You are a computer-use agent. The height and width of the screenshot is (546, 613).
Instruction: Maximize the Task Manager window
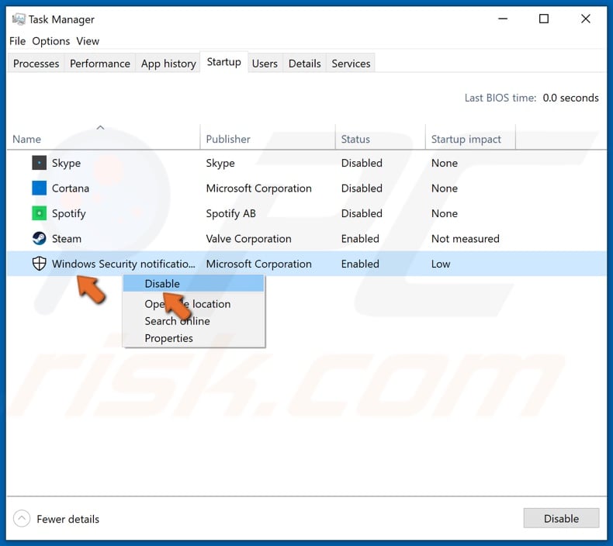coord(544,19)
